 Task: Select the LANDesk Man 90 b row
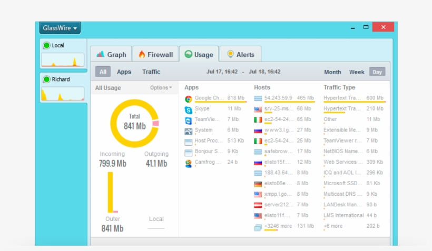click(354, 205)
